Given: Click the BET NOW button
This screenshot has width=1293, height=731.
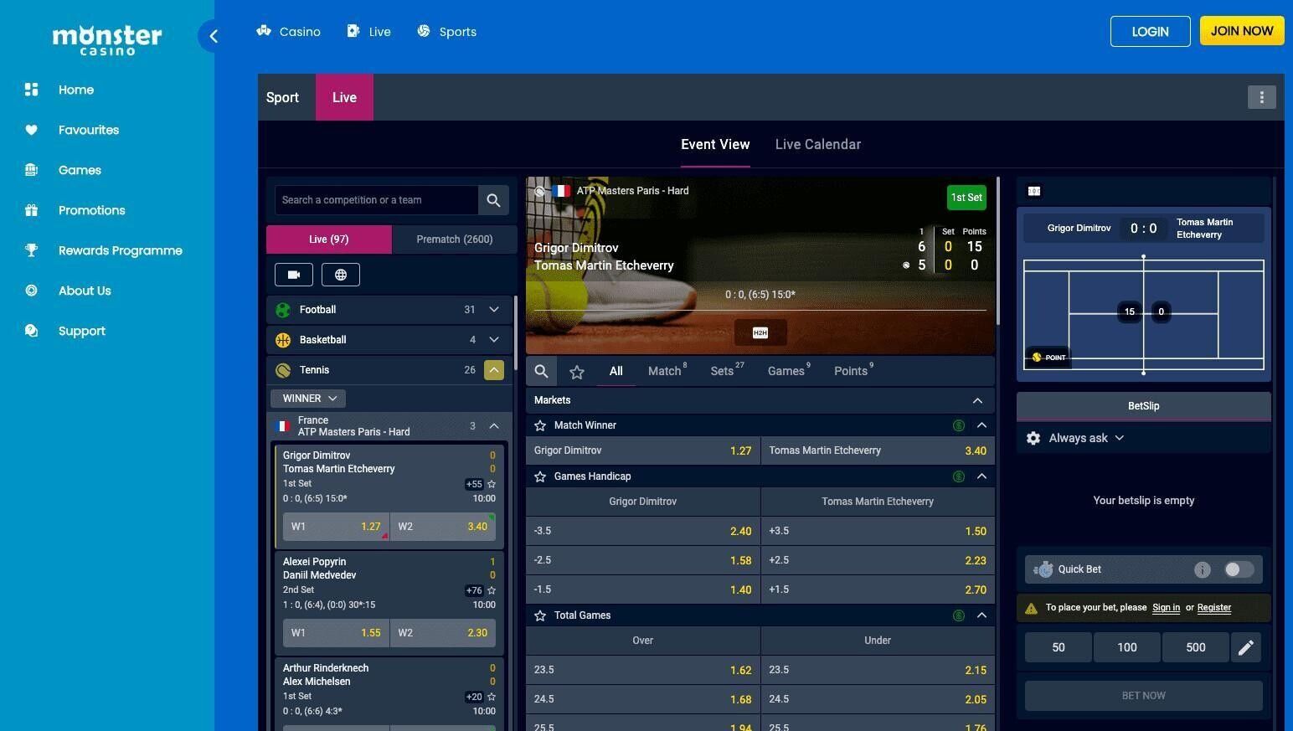Looking at the screenshot, I should tap(1143, 696).
